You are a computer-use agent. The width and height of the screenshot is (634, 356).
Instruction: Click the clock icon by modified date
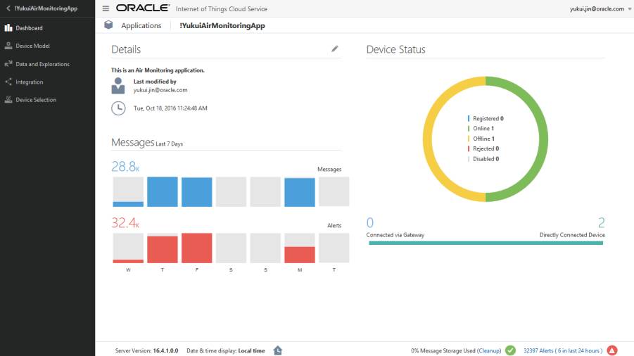(x=118, y=108)
